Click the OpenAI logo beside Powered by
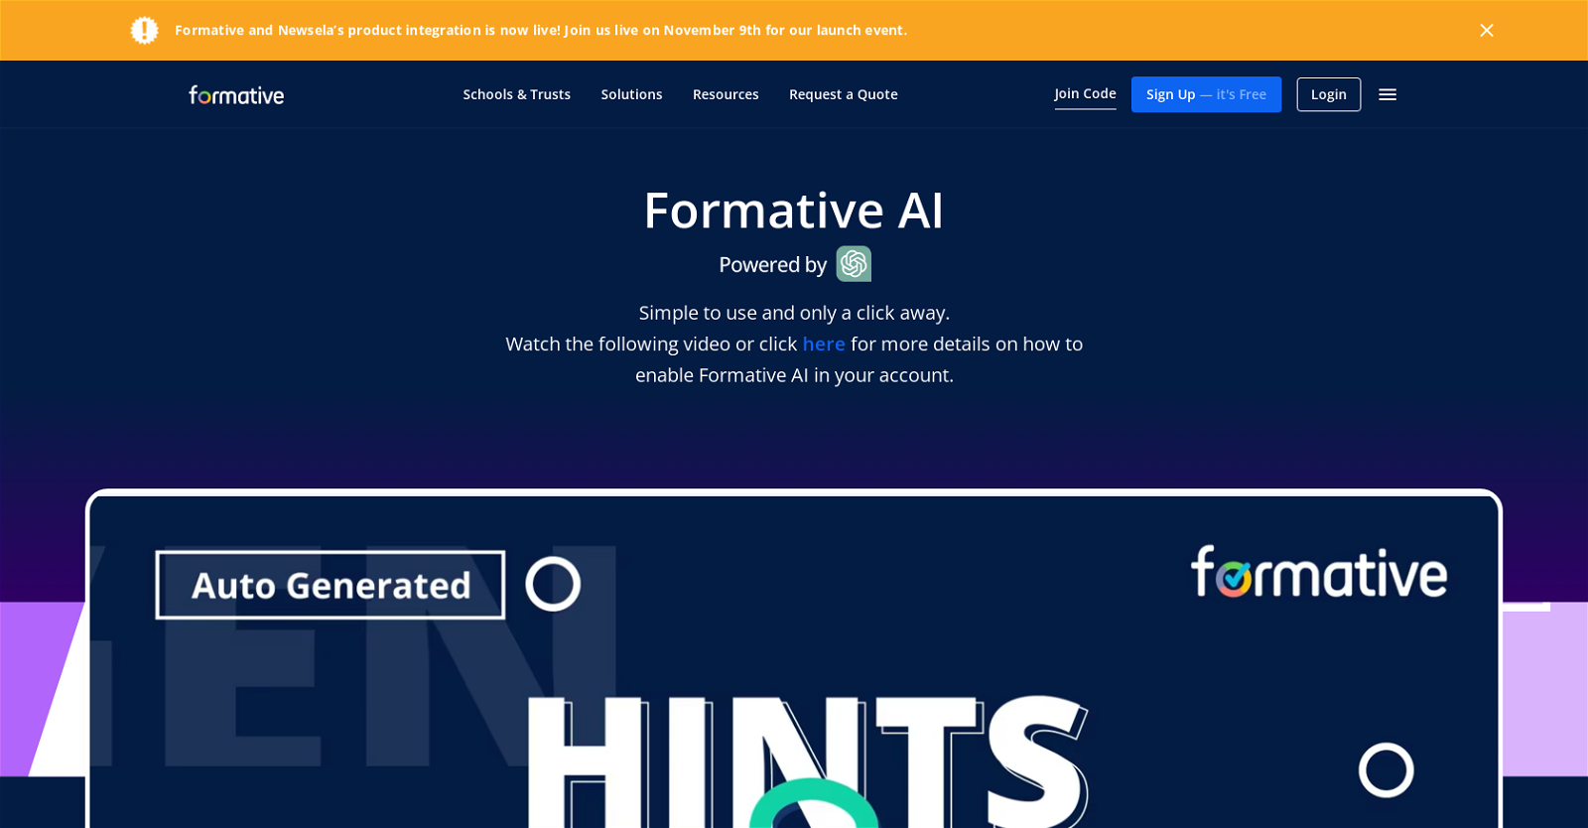The height and width of the screenshot is (828, 1588). 854,264
